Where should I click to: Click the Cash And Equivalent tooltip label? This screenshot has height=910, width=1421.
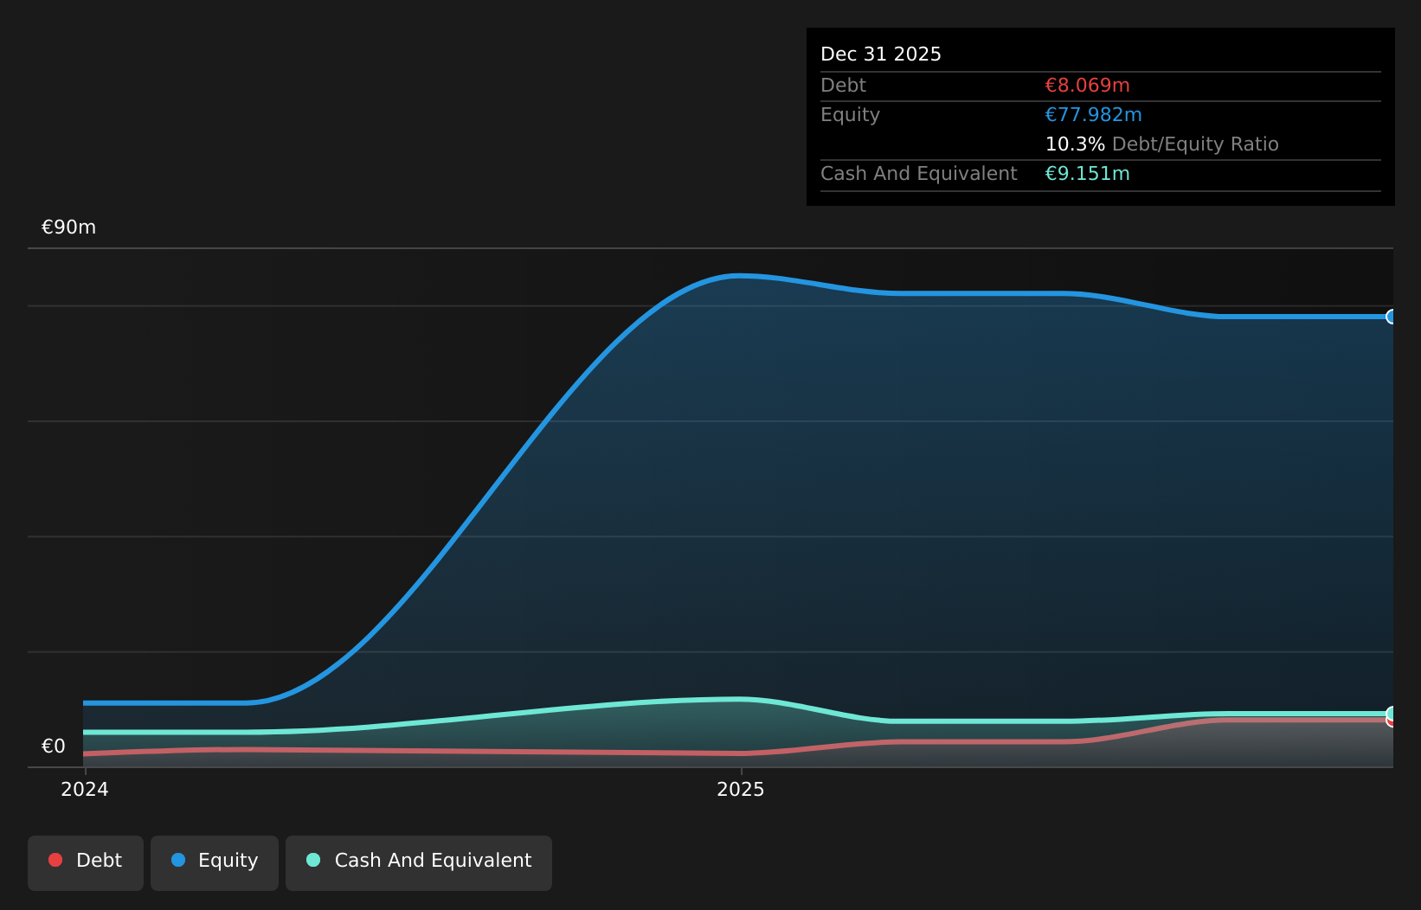coord(919,174)
